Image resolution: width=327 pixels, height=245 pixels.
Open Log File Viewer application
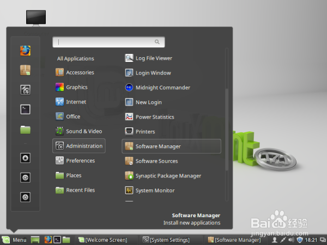(171, 58)
